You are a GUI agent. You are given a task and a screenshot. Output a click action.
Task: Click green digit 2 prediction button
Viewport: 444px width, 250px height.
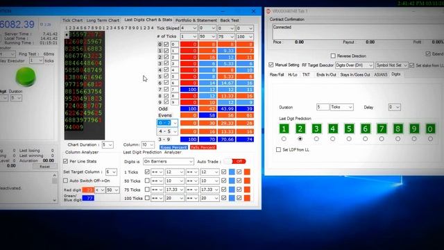click(300, 129)
